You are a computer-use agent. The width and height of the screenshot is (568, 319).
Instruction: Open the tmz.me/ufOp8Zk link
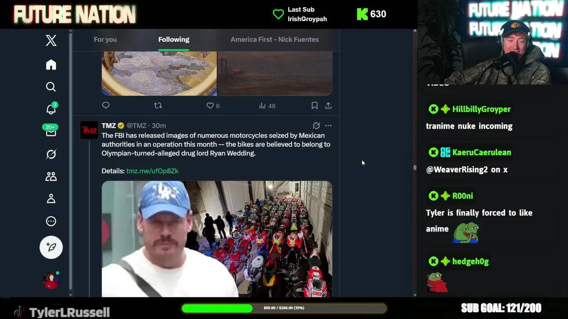click(x=152, y=171)
